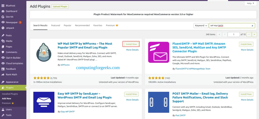Clear the search field with the X icon
259x119 pixels.
coord(252,26)
